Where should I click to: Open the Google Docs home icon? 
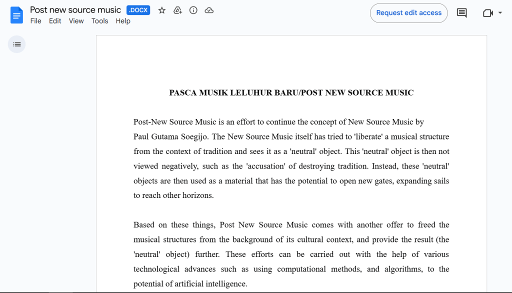tap(16, 15)
